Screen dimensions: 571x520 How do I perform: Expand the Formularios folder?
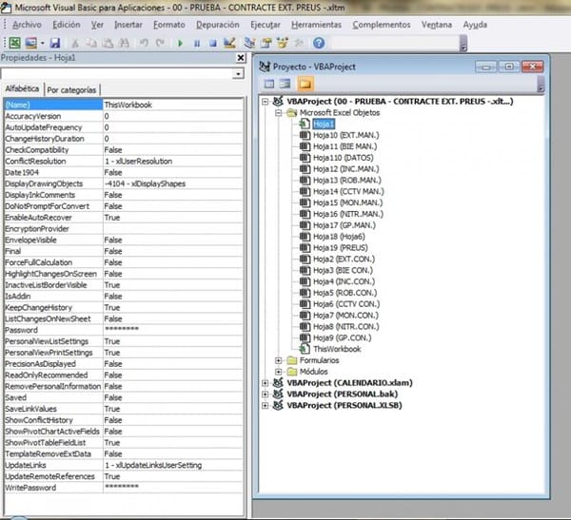[x=279, y=360]
